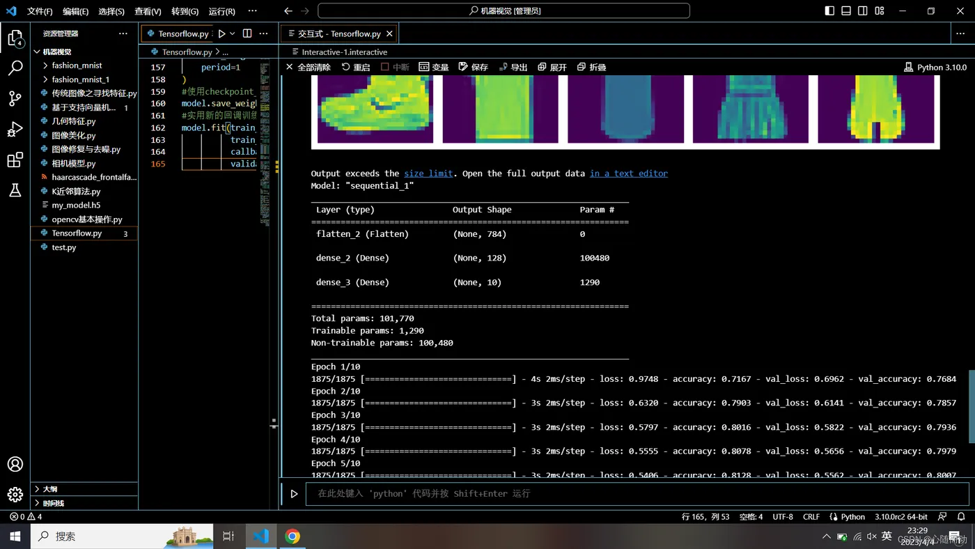This screenshot has width=975, height=549.
Task: Open the 选择(S) menu
Action: [111, 11]
